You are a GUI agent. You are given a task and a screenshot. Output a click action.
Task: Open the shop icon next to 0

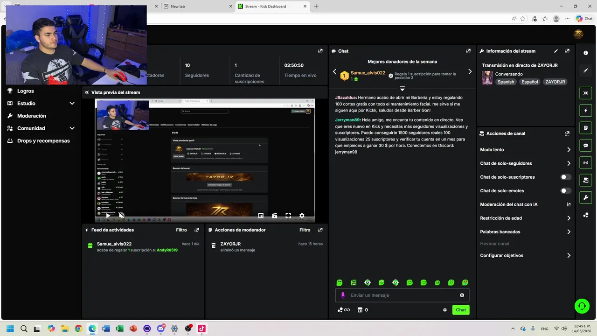pos(360,310)
